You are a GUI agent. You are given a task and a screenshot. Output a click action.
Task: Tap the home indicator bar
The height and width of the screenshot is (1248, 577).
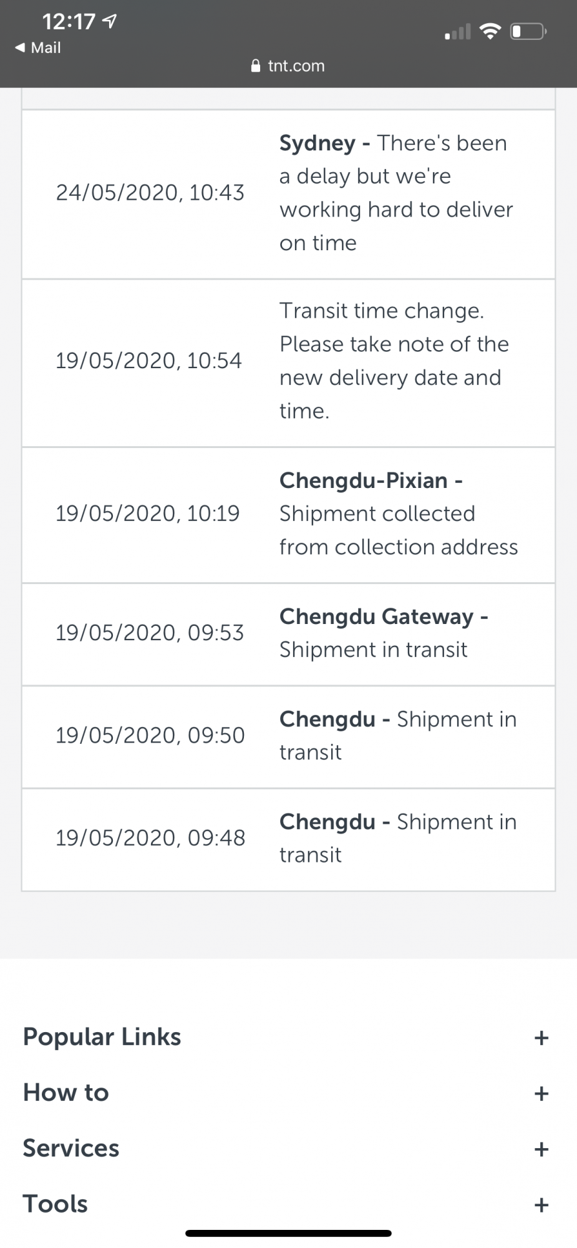288,1233
